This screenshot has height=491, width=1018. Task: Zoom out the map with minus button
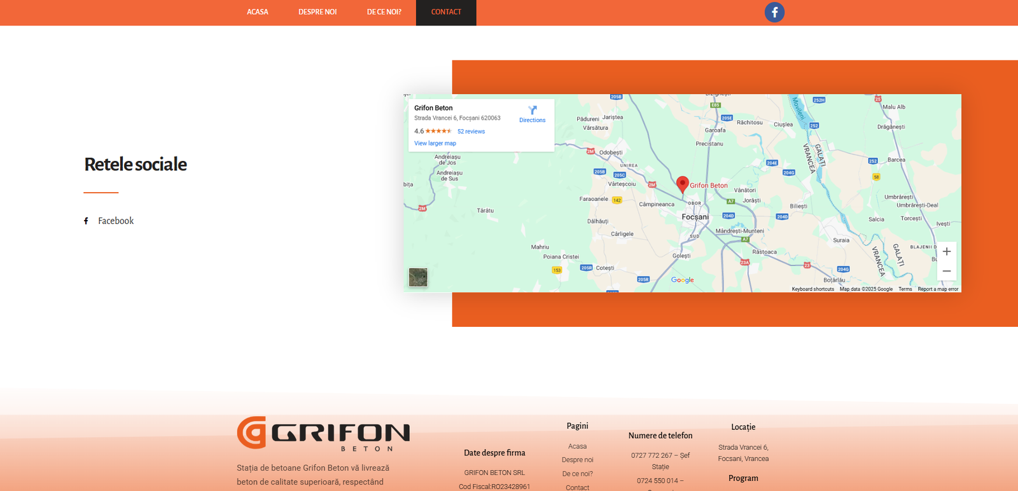click(947, 271)
